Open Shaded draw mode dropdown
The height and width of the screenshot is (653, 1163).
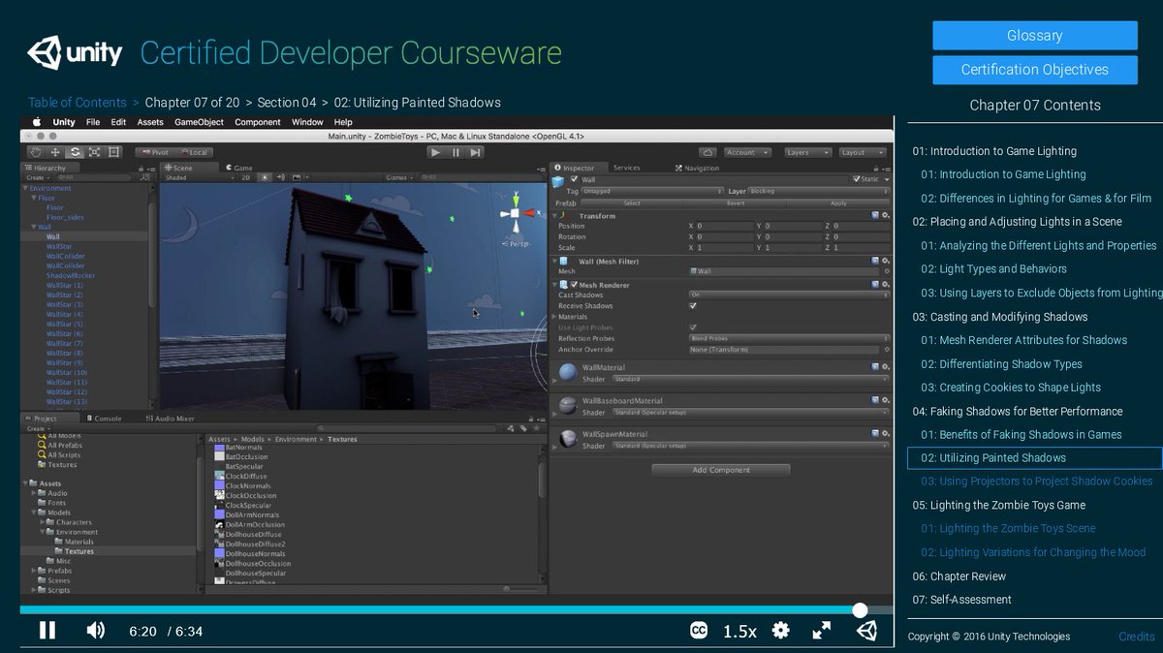(198, 178)
